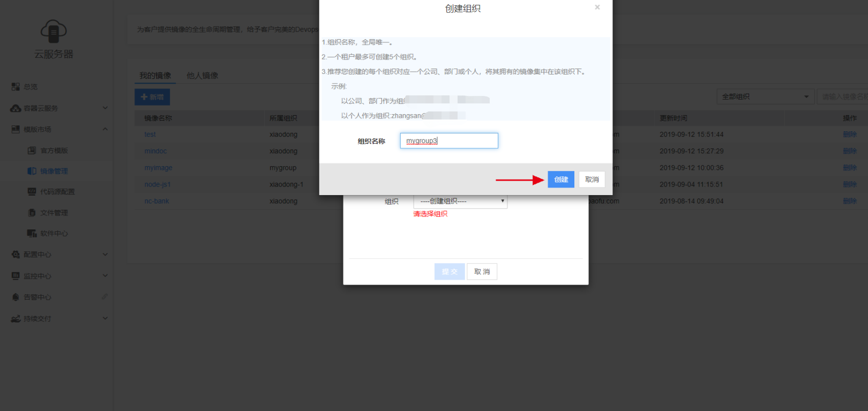
Task: Open the myimage image link
Action: (159, 168)
